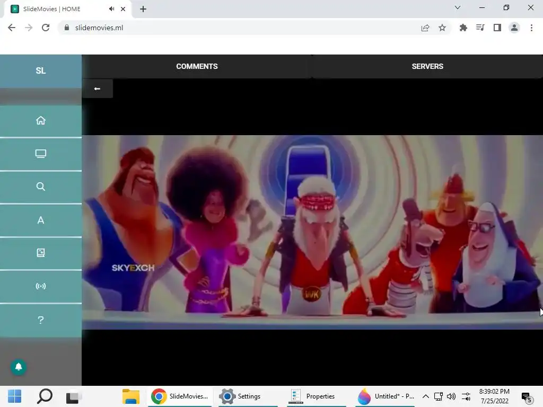Switch to Settings taskbar item

click(248, 396)
